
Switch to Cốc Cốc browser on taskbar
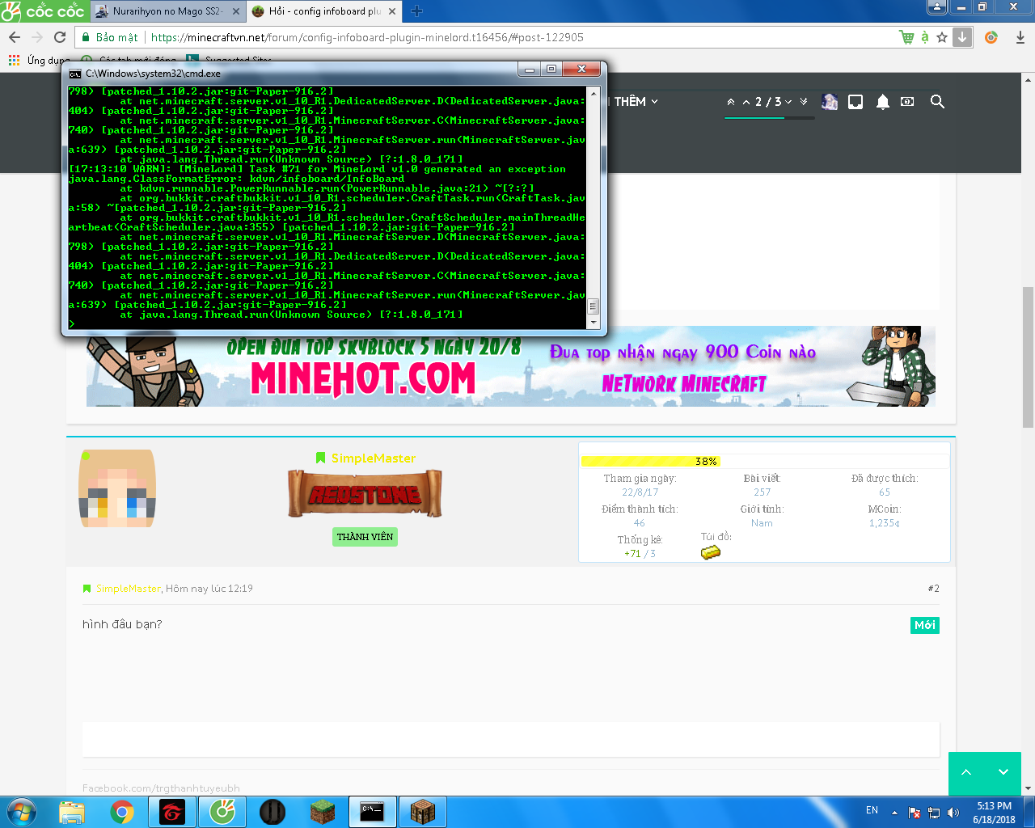tap(222, 812)
